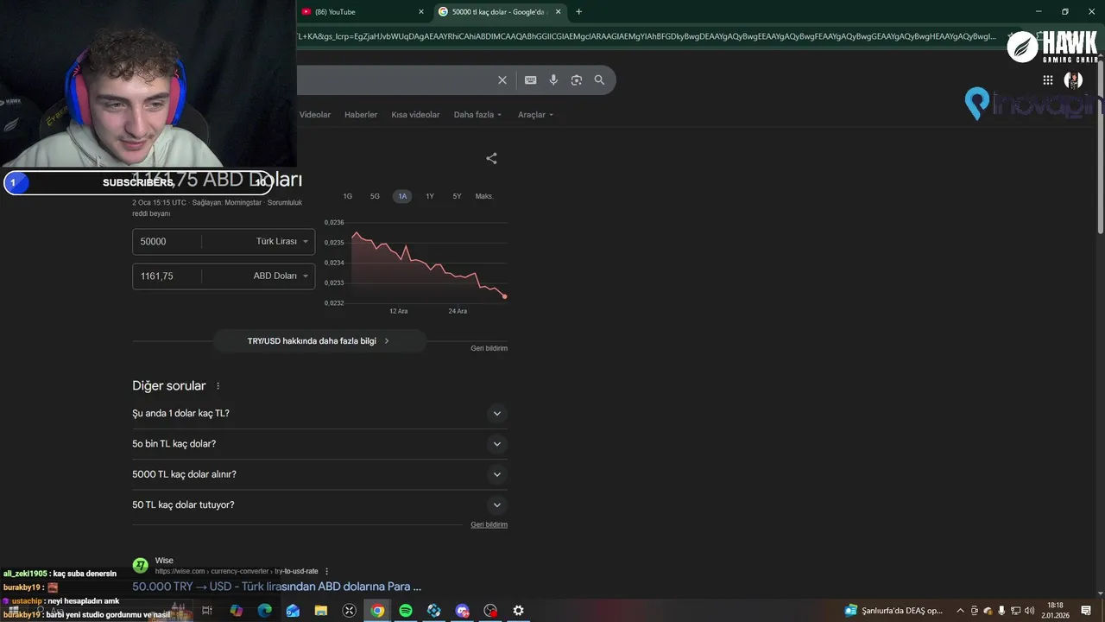This screenshot has height=622, width=1105.
Task: Switch to the Videolar search tab
Action: click(315, 115)
